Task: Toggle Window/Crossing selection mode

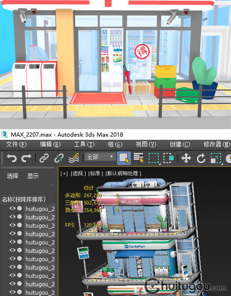Action: click(168, 158)
